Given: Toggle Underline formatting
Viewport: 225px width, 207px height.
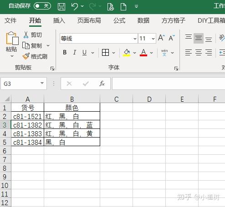Looking at the screenshot, I should pos(84,53).
